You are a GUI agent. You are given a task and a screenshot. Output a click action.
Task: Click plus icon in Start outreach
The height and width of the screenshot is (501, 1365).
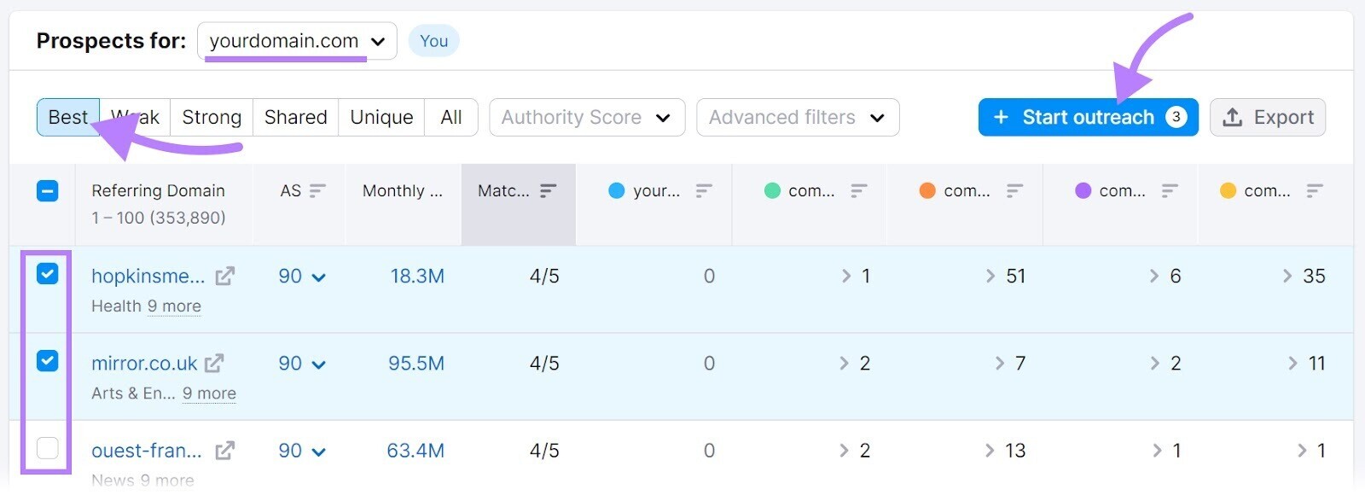click(1002, 118)
